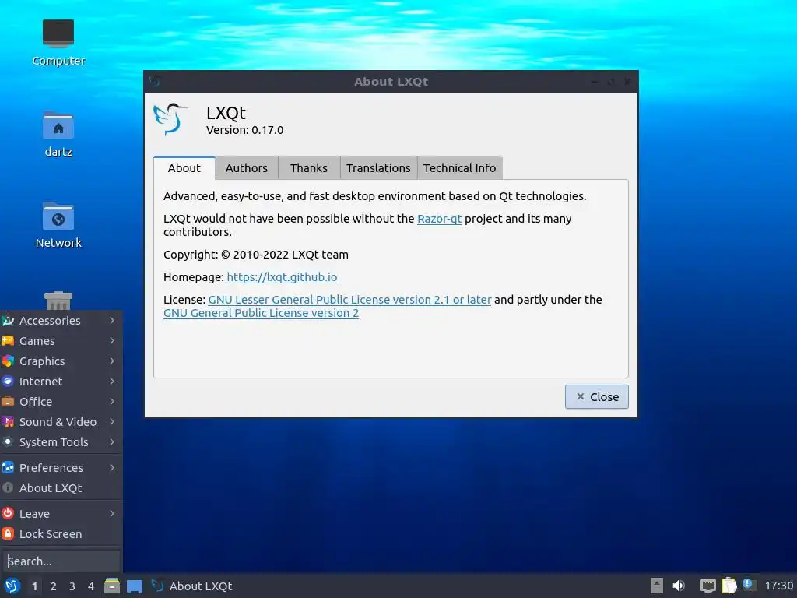Click the Games controller icon in menu
The width and height of the screenshot is (797, 598).
(x=8, y=341)
